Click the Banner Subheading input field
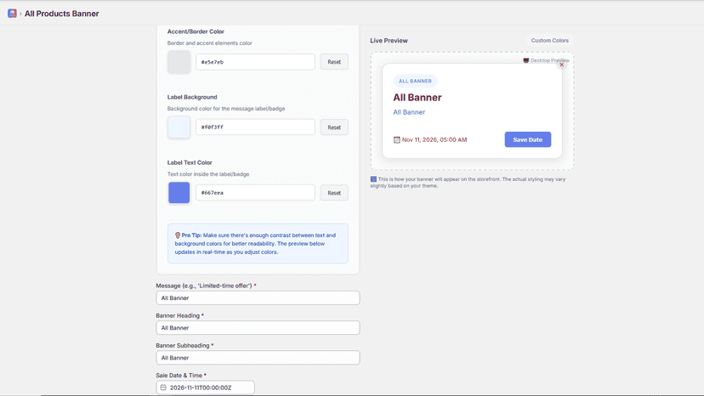 (x=258, y=358)
